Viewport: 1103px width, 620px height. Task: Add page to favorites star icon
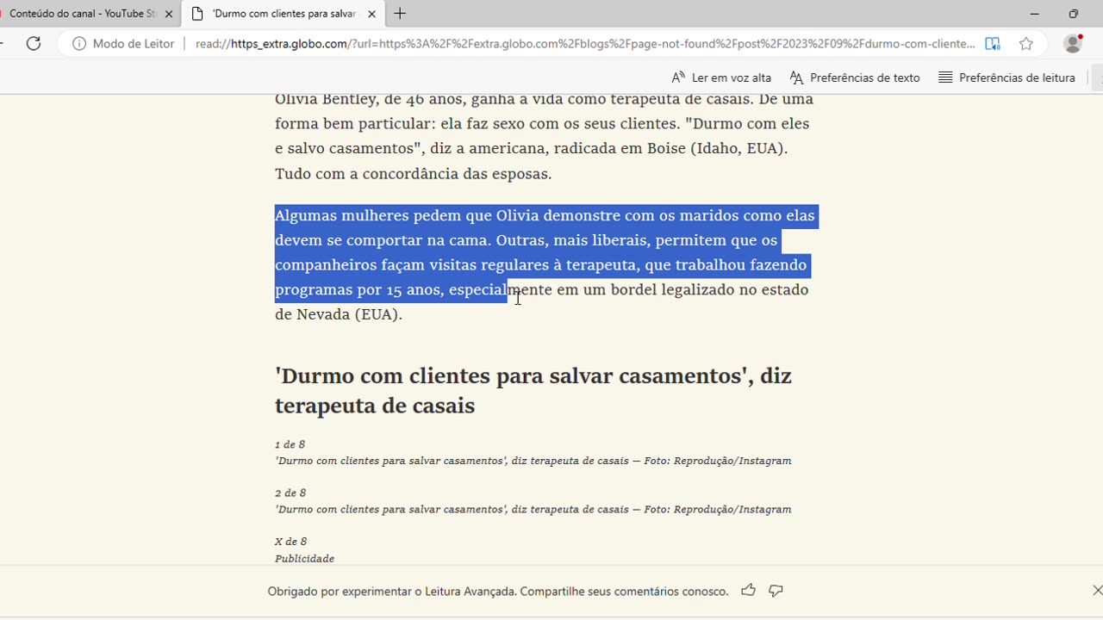coord(1025,43)
